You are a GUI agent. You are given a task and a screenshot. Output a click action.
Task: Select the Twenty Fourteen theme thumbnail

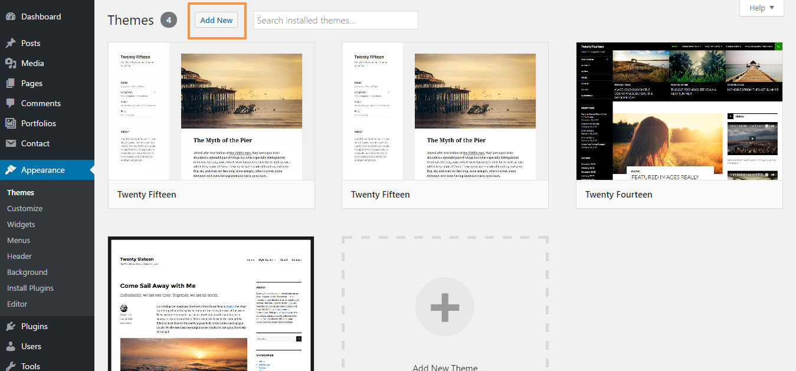(679, 111)
